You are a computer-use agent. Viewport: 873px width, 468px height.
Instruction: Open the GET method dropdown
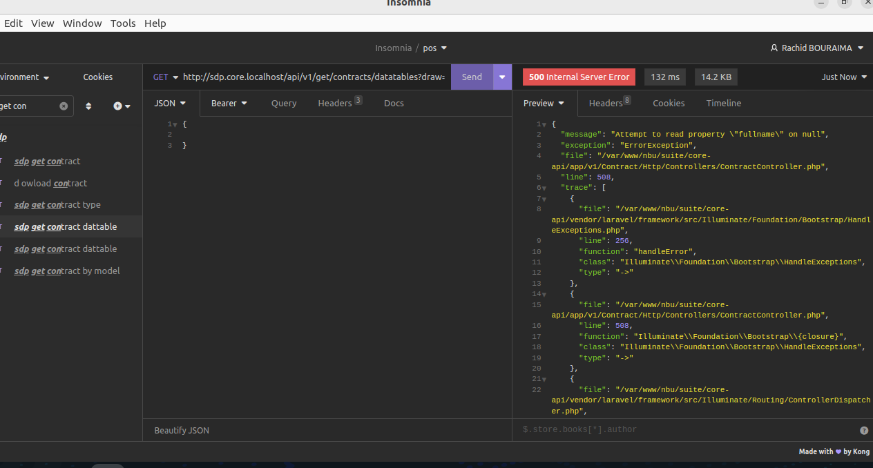pos(166,77)
